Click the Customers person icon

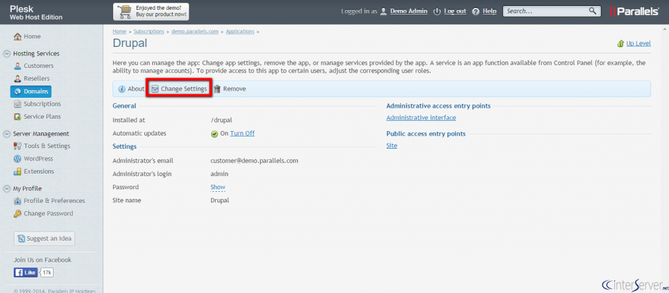[x=18, y=66]
